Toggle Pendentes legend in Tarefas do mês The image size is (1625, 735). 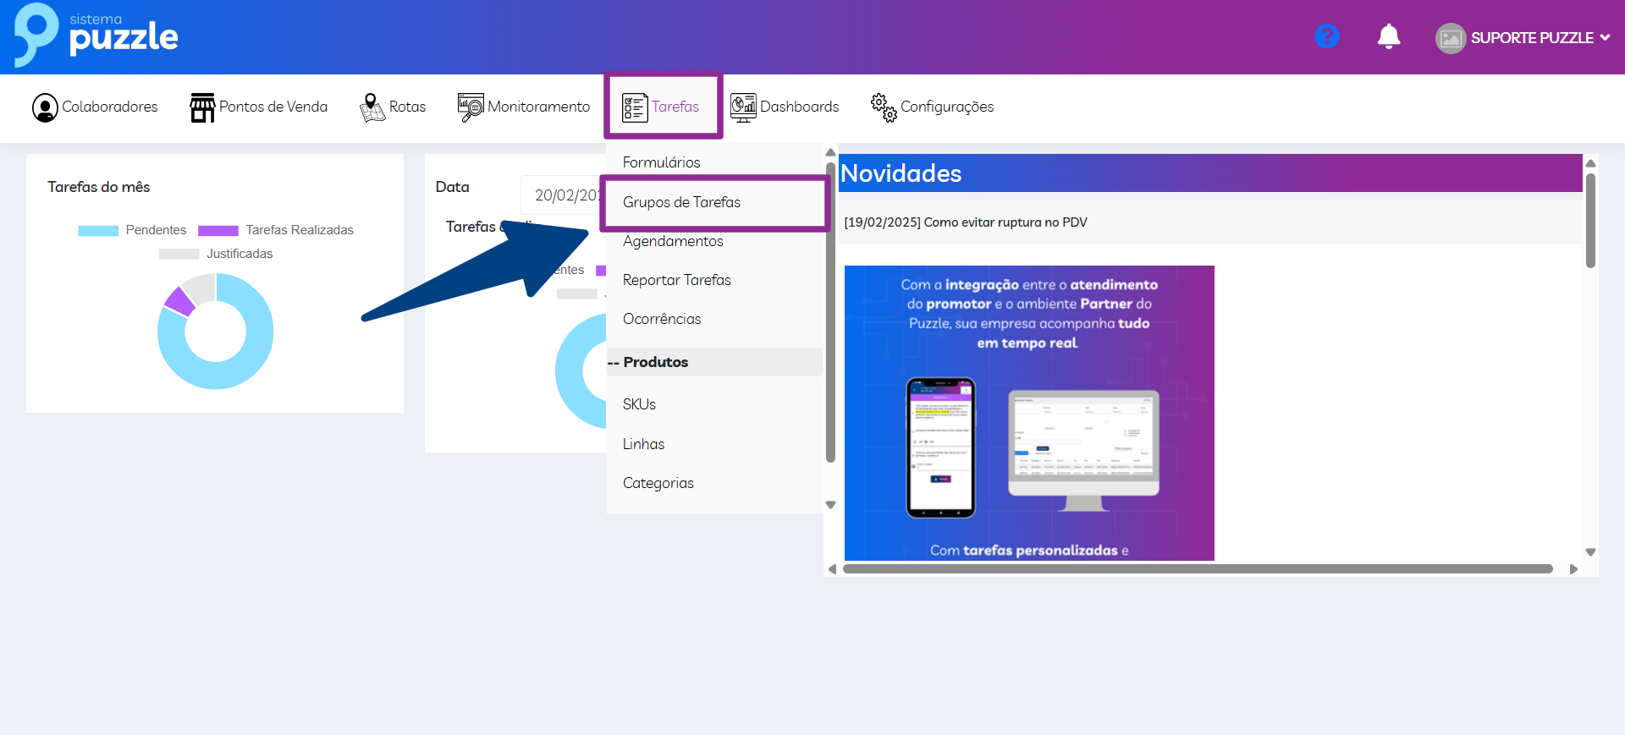pos(133,230)
